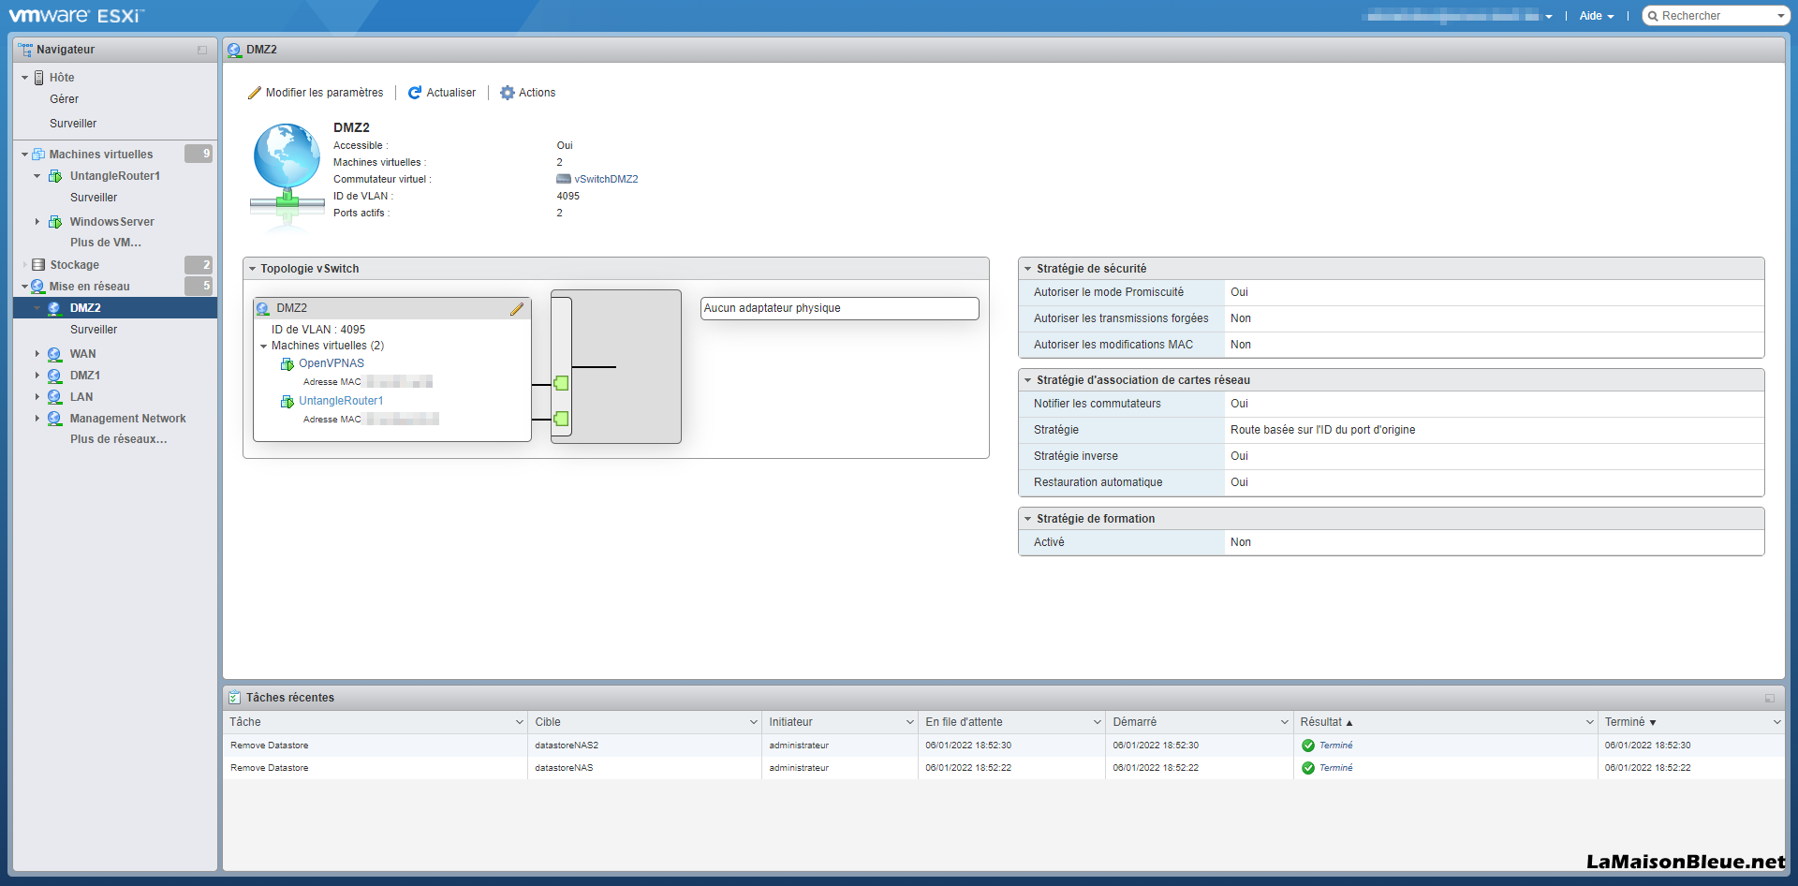Collapse the Hôte tree node
1798x886 pixels.
coord(24,78)
